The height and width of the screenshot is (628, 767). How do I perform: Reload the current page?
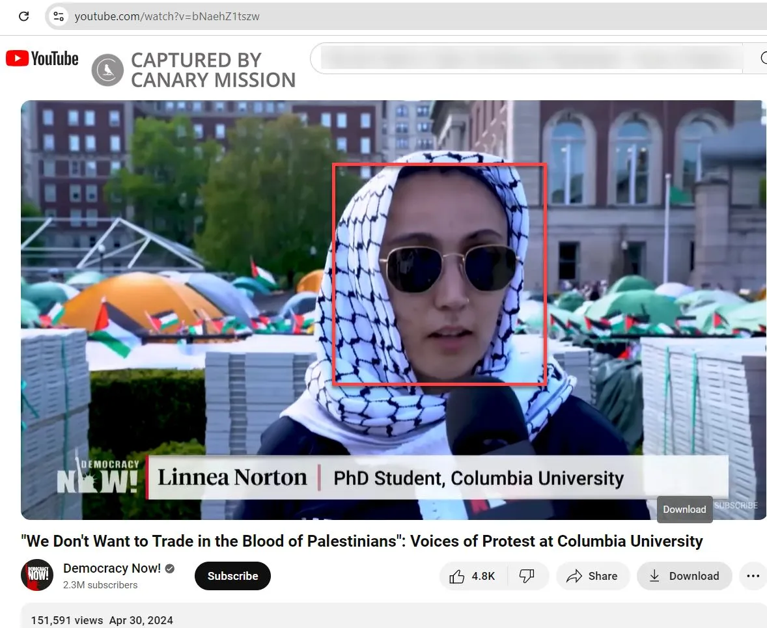point(24,16)
